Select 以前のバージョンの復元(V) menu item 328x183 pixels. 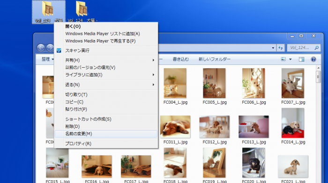(106, 67)
